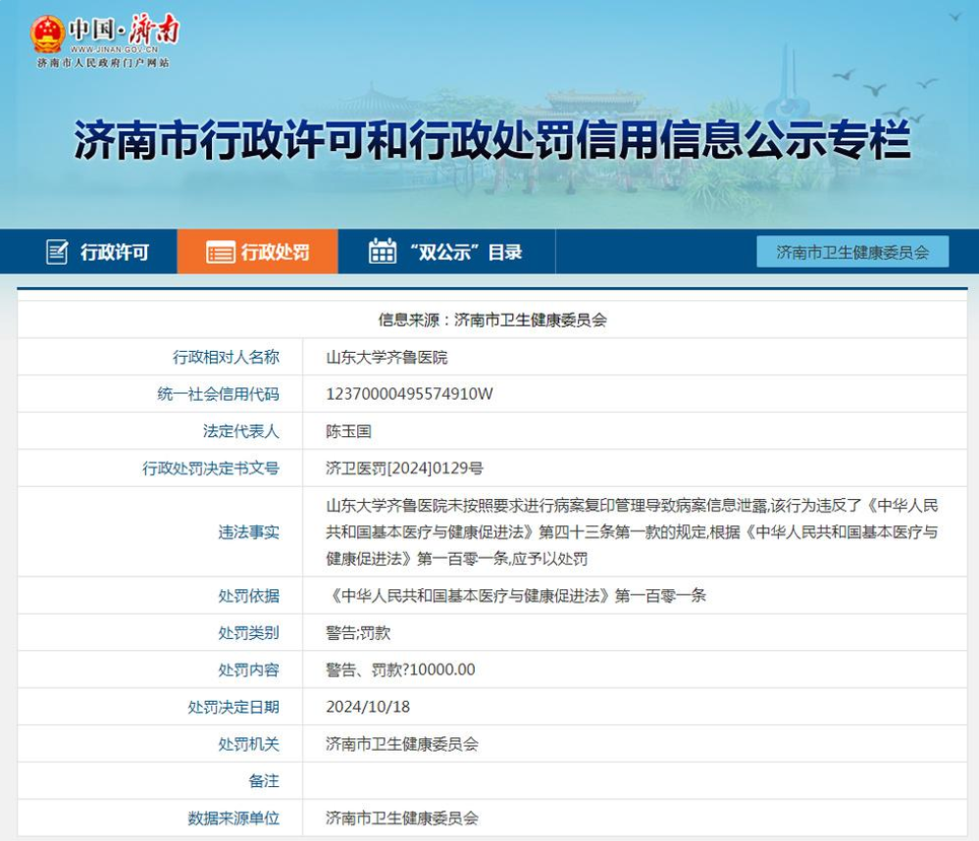Click the 数据来源单位 label
This screenshot has width=979, height=841.
[233, 817]
